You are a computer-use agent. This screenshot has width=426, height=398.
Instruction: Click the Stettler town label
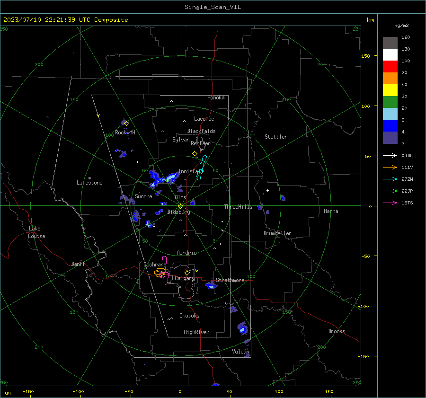[x=276, y=137]
